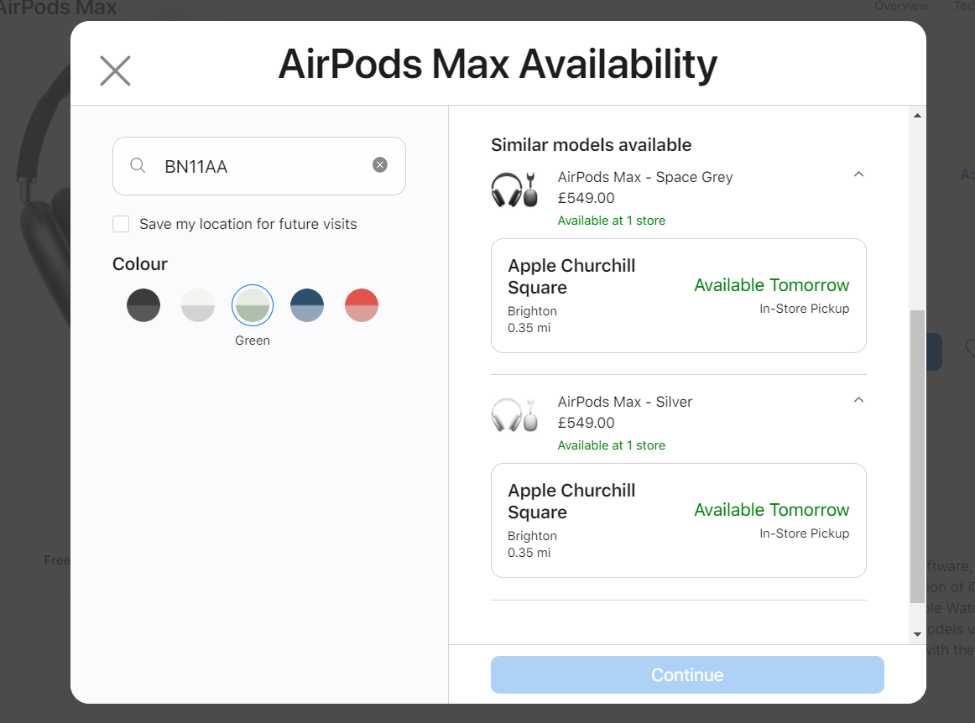Click the scrollbar up arrow
This screenshot has width=975, height=723.
[x=917, y=116]
